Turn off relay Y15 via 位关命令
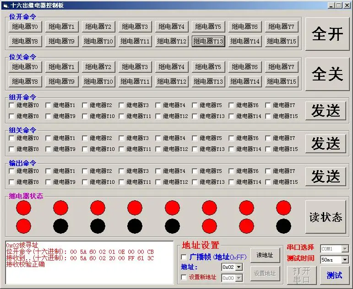The width and height of the screenshot is (353, 289). [282, 81]
